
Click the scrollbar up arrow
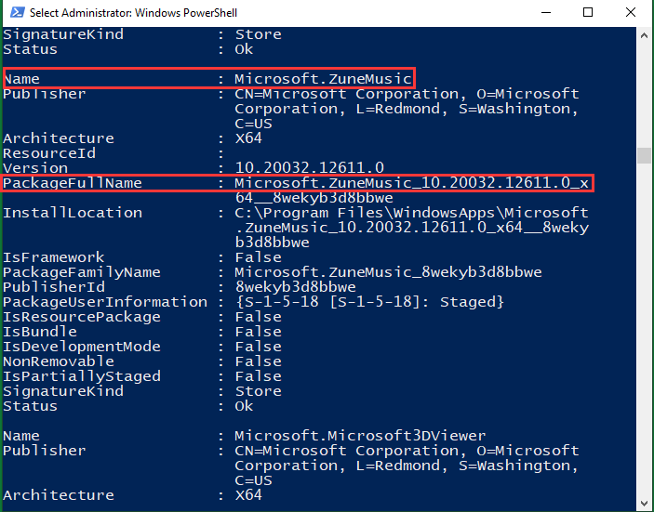tap(644, 36)
